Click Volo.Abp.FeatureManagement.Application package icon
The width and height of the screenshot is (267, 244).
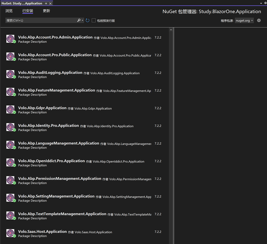pos(11,92)
